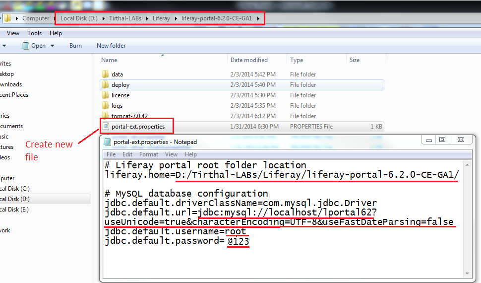Click the Notepad scrollbar up arrow

pos(467,165)
